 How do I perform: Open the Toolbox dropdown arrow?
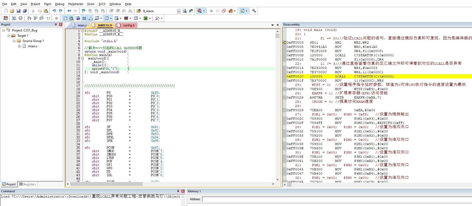click(162, 18)
